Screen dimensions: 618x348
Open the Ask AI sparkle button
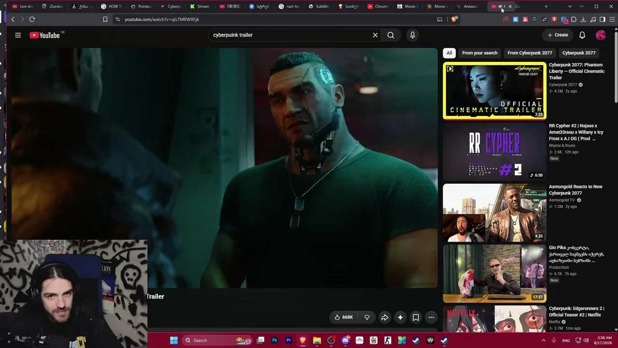tap(400, 317)
